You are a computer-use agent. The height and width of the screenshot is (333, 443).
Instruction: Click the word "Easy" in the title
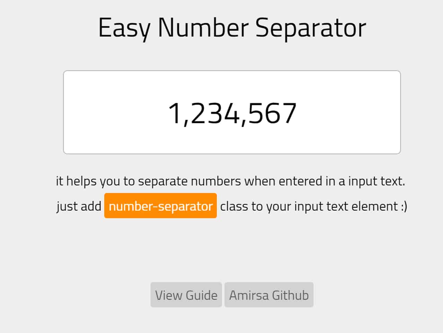[124, 28]
